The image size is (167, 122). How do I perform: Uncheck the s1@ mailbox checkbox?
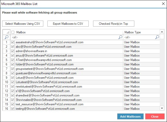[12, 91]
